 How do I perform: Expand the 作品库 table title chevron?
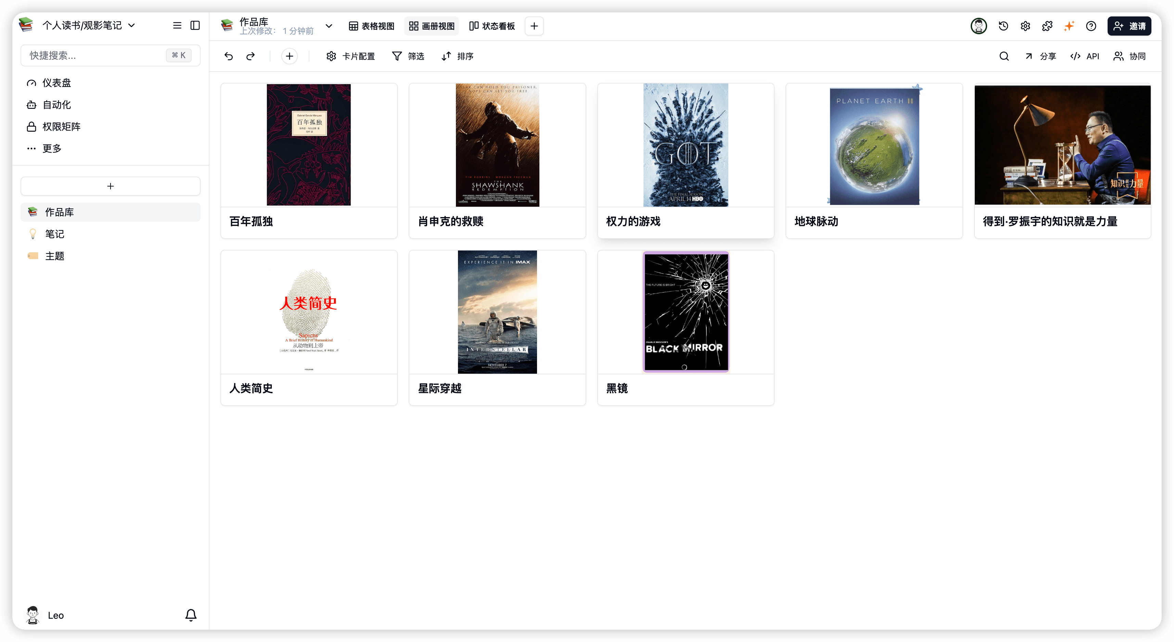pyautogui.click(x=329, y=26)
